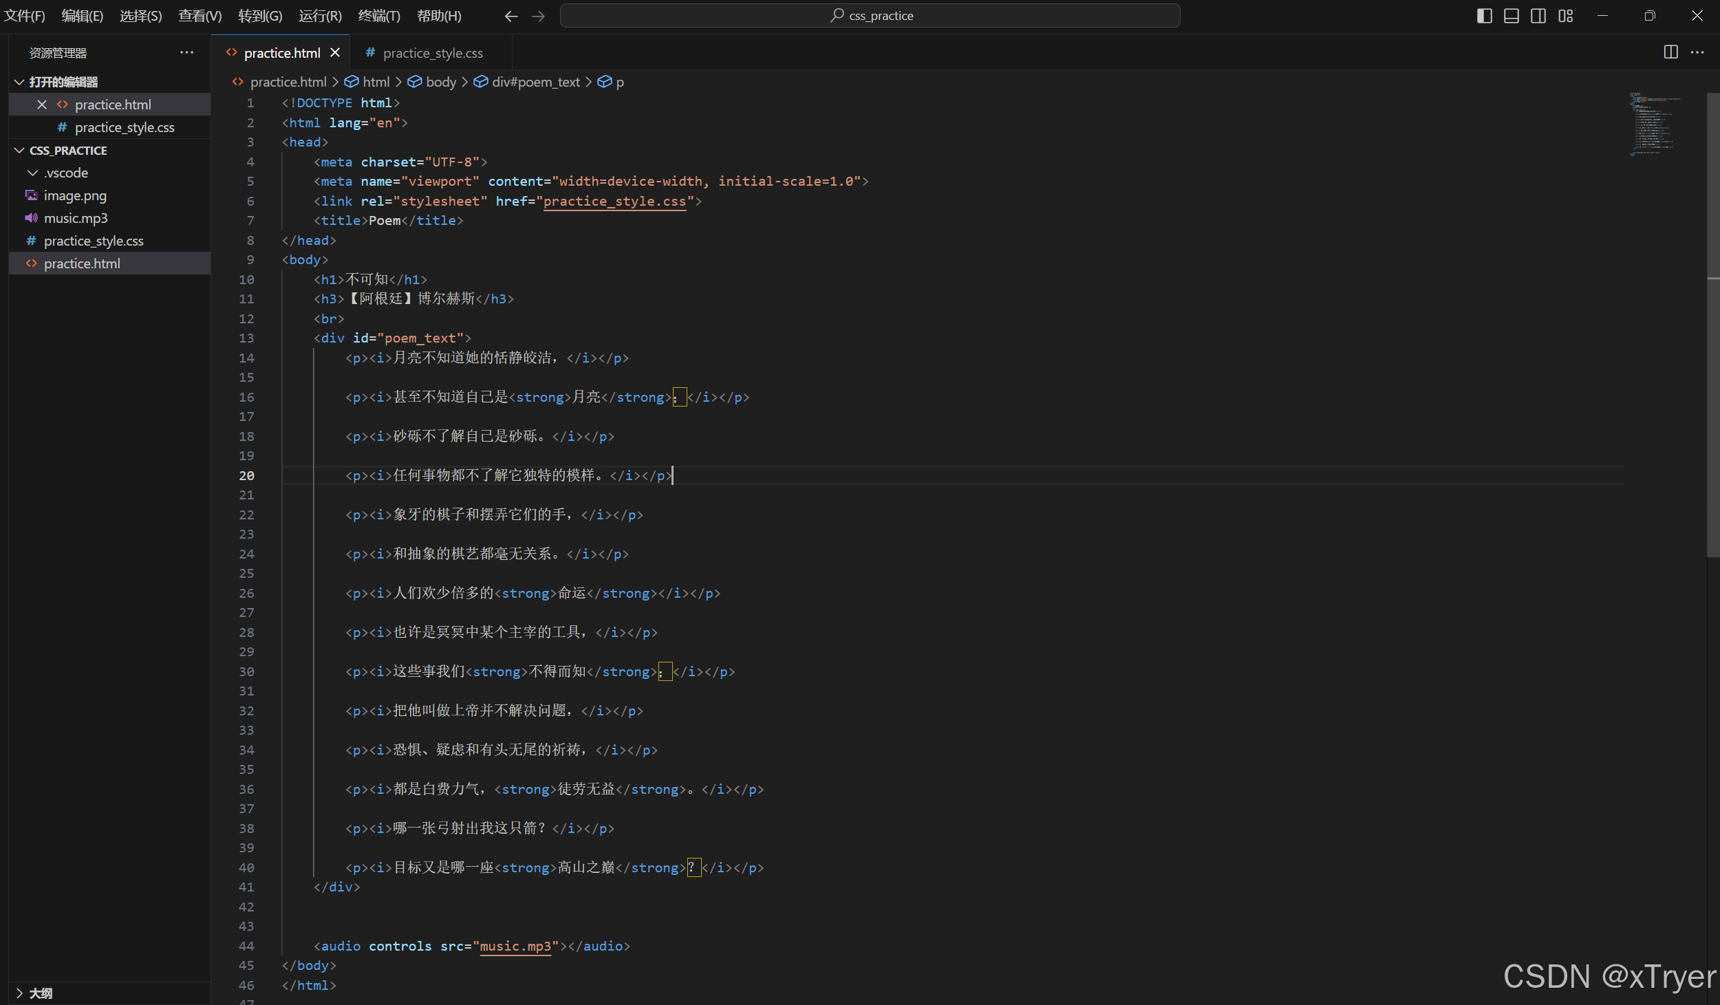This screenshot has height=1005, width=1720.
Task: Open the explorer views and more actions menu
Action: tap(186, 52)
